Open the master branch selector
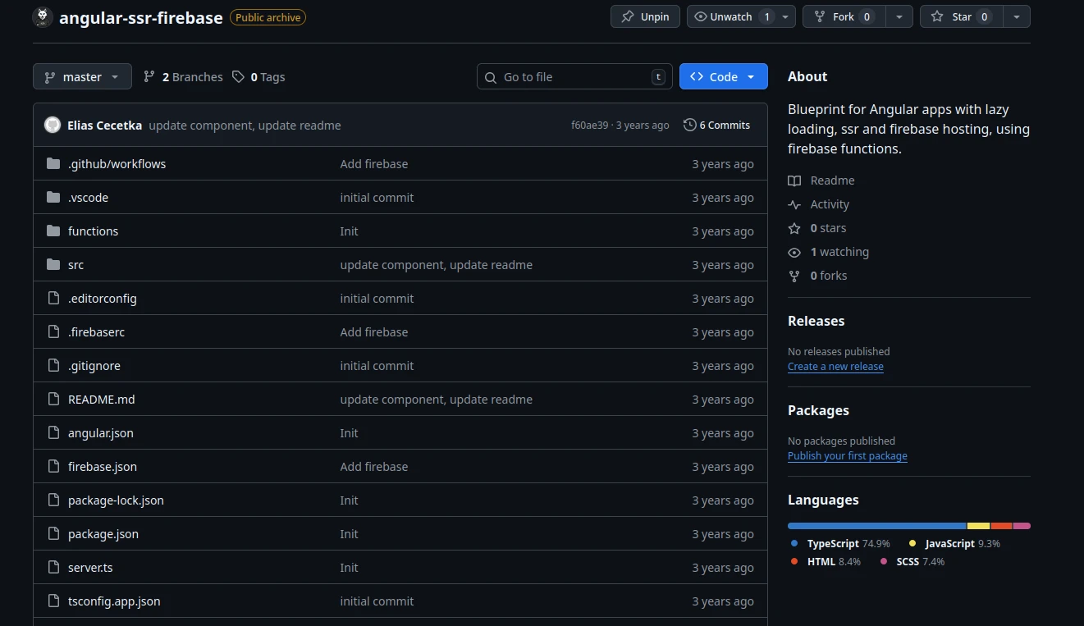This screenshot has width=1084, height=626. point(81,75)
